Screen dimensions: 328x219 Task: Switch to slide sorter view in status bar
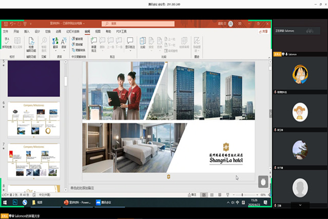(211, 195)
